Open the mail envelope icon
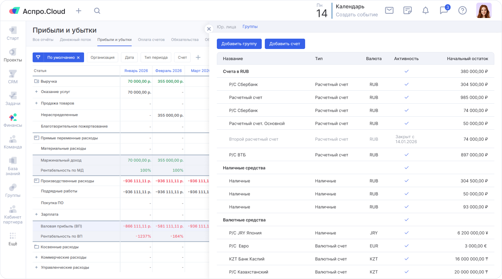The width and height of the screenshot is (502, 279). [x=389, y=10]
